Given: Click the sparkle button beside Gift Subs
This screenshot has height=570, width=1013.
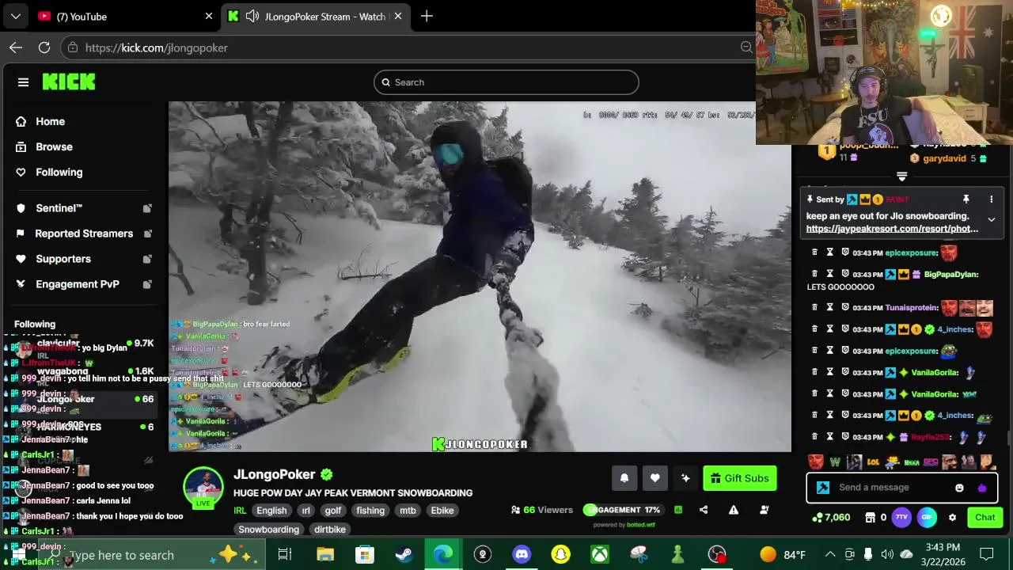Looking at the screenshot, I should coord(685,478).
